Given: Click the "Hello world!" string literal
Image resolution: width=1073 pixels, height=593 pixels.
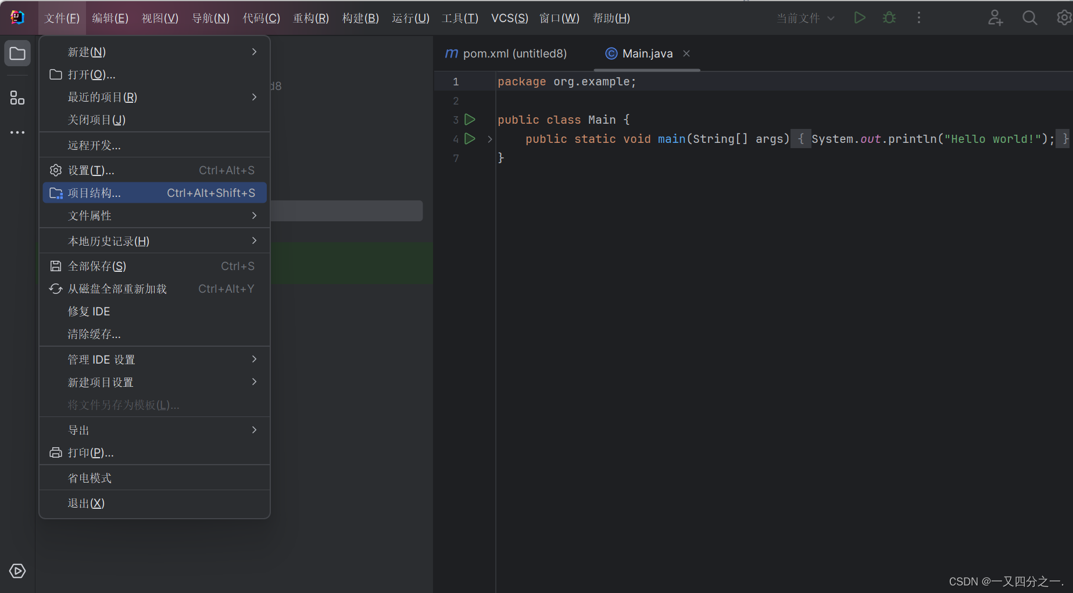Looking at the screenshot, I should click(x=993, y=139).
